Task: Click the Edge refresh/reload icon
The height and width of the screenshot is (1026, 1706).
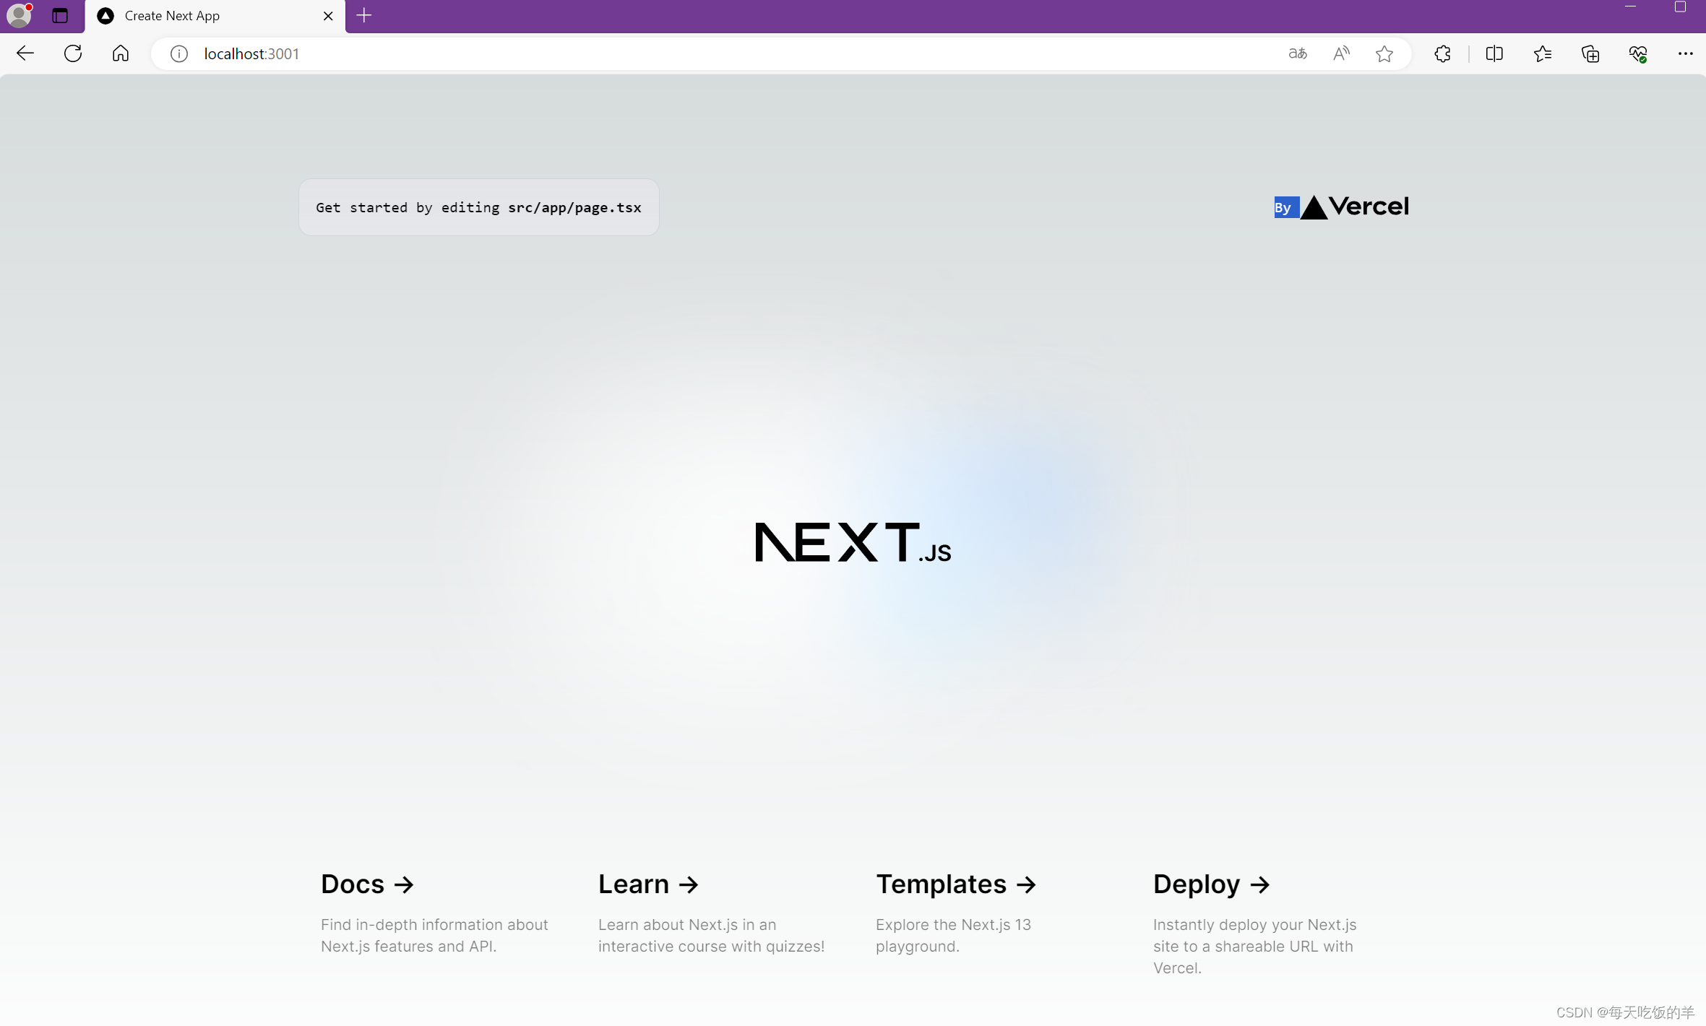Action: pos(73,53)
